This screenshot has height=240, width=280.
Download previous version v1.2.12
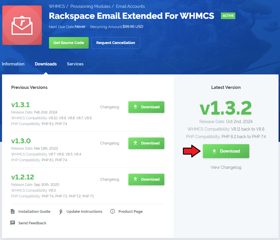[x=146, y=179]
